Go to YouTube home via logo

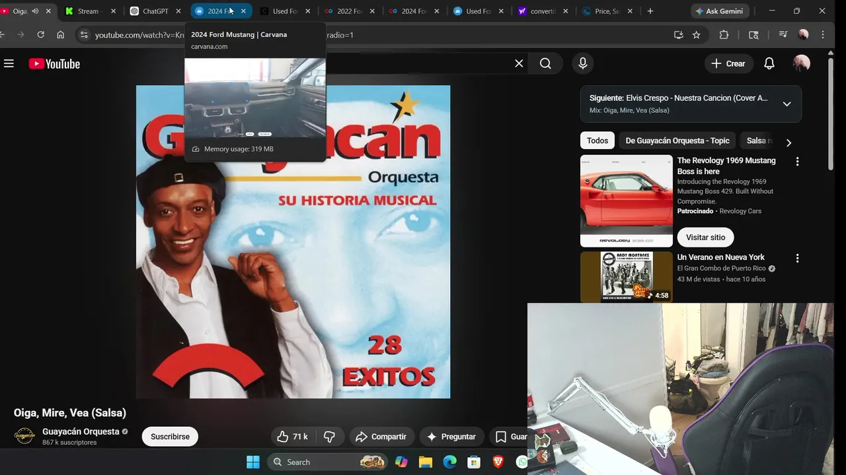pyautogui.click(x=54, y=64)
